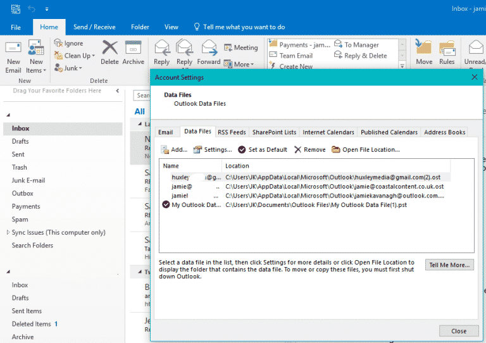Screen dimensions: 486x343
Task: Click the New Email icon
Action: pos(13,49)
